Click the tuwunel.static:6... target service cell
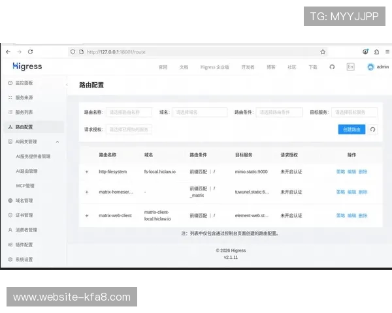 (252, 192)
